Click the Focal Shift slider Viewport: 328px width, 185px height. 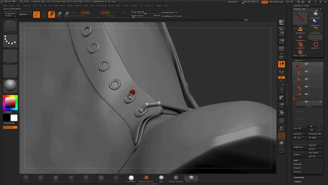click(x=146, y=12)
